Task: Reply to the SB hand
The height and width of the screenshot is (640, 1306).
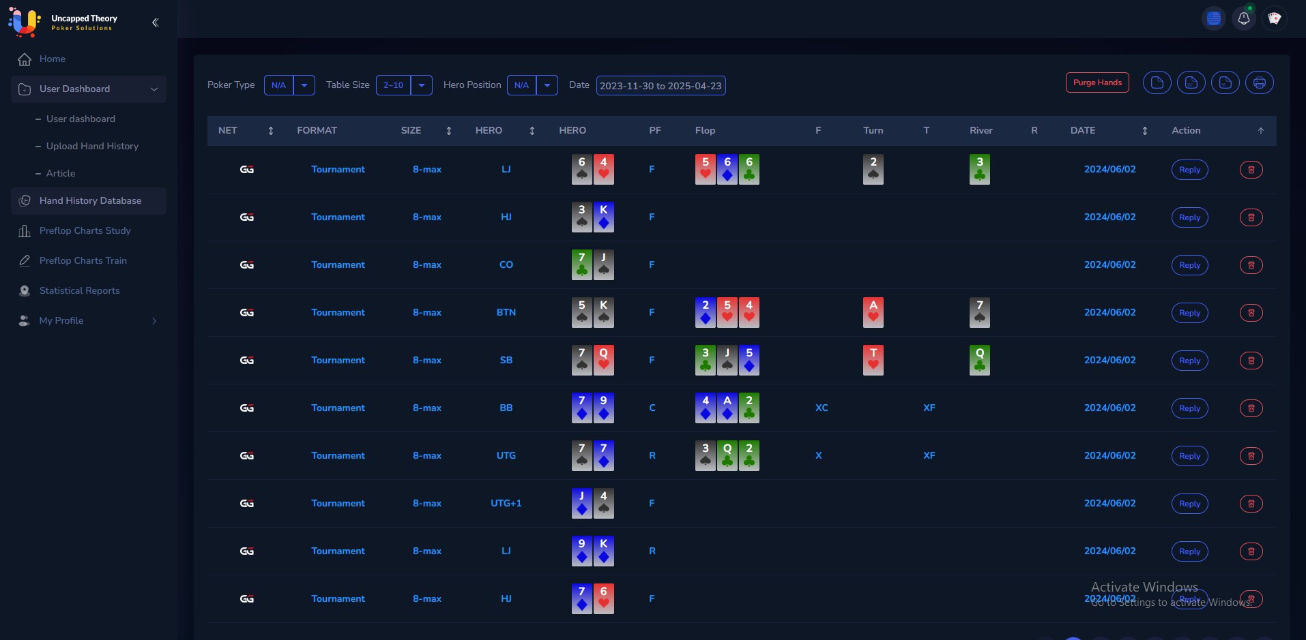Action: coord(1189,361)
